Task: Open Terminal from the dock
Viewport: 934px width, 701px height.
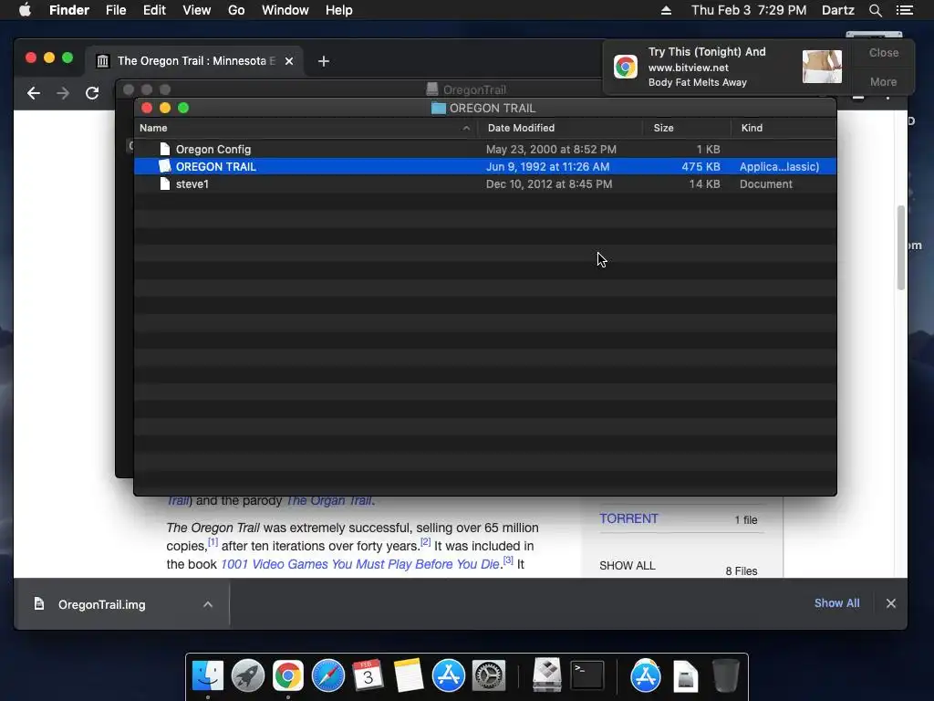Action: 586,675
